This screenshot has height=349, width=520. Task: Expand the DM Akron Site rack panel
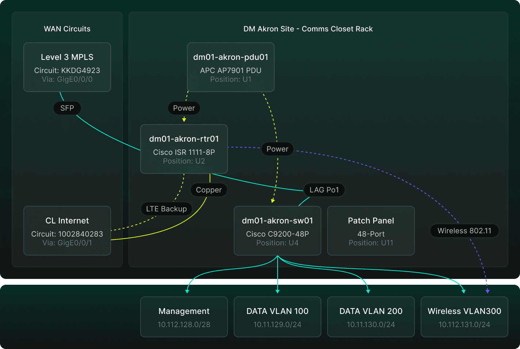(308, 28)
